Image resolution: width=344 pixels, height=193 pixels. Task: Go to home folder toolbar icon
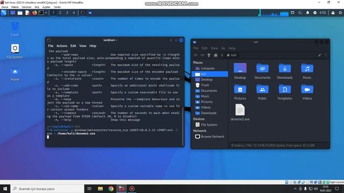coord(216,55)
